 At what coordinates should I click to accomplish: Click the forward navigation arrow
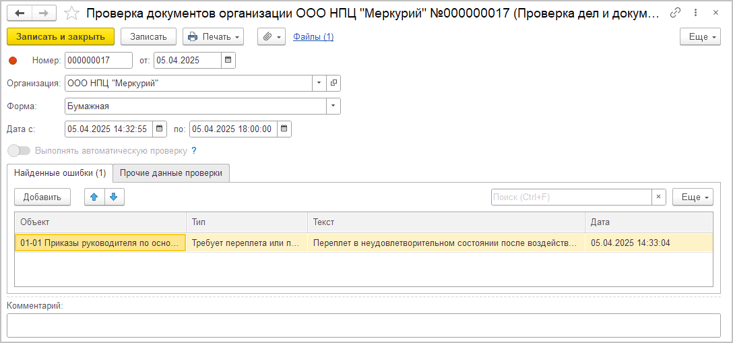pos(43,13)
